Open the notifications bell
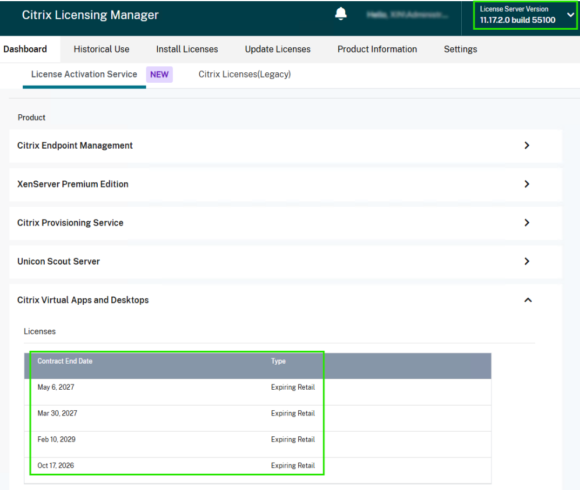 coord(341,14)
